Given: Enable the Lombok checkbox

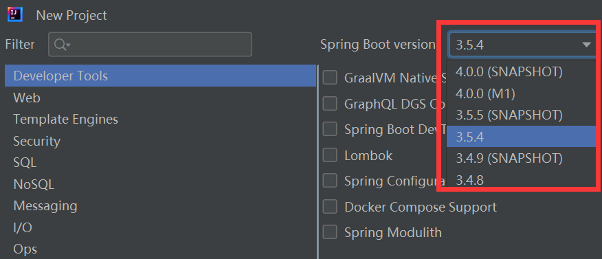Looking at the screenshot, I should tap(329, 155).
